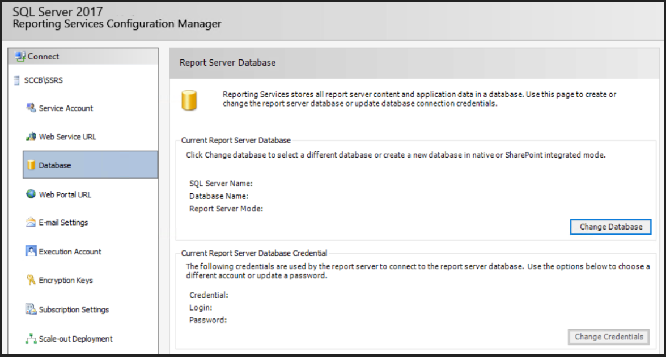The height and width of the screenshot is (357, 666).
Task: Click the Subscription Settings icon
Action: (x=31, y=309)
